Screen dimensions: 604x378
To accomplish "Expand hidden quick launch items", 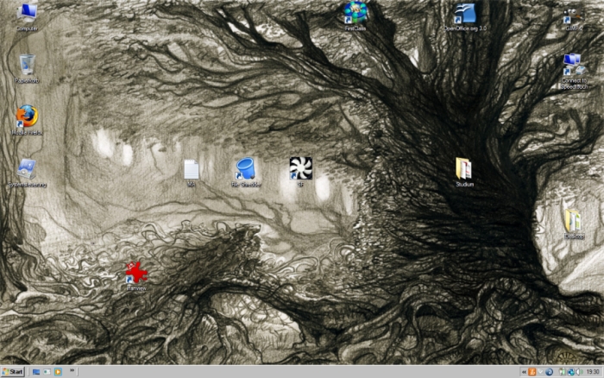I will point(72,371).
